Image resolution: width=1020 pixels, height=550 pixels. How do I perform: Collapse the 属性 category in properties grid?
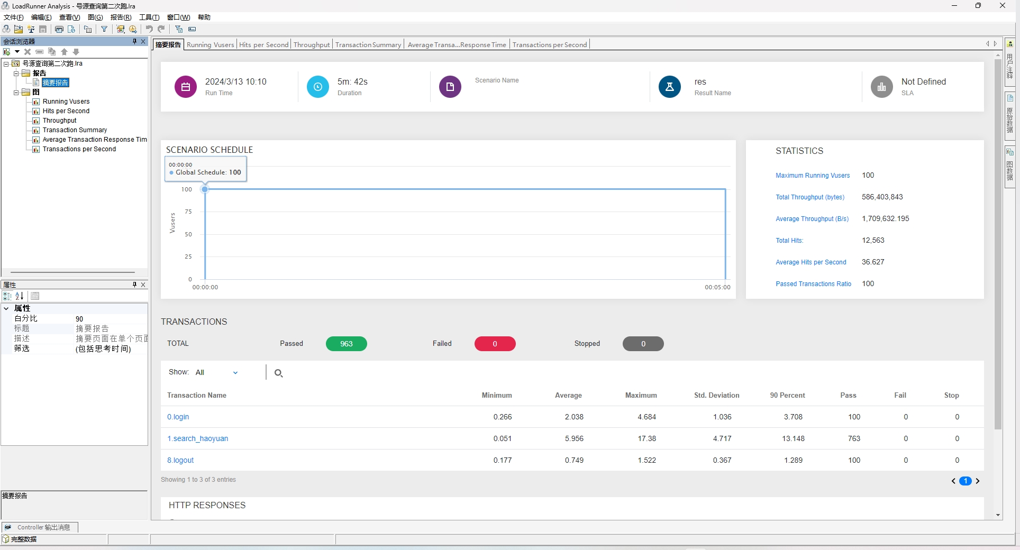coord(6,308)
